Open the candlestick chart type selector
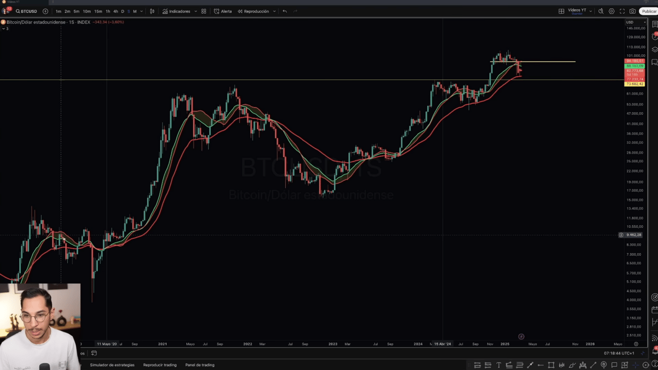658x370 pixels. (152, 11)
